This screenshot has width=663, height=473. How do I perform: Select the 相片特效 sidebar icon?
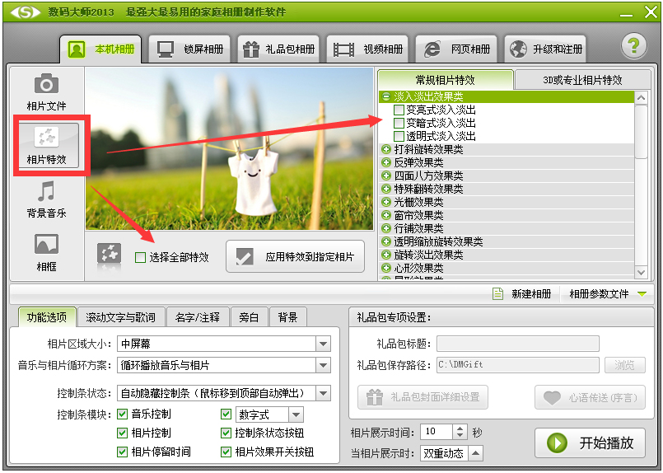click(46, 137)
